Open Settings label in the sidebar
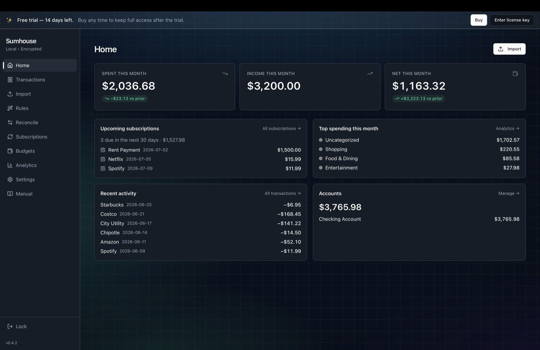 [25, 179]
